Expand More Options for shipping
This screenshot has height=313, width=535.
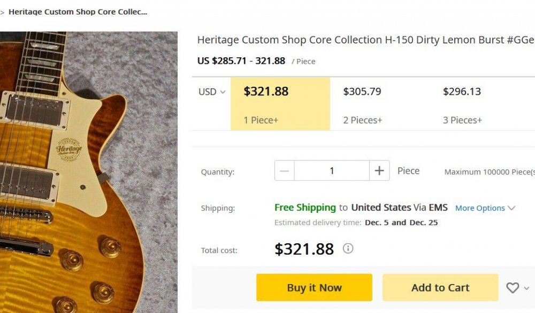[485, 208]
